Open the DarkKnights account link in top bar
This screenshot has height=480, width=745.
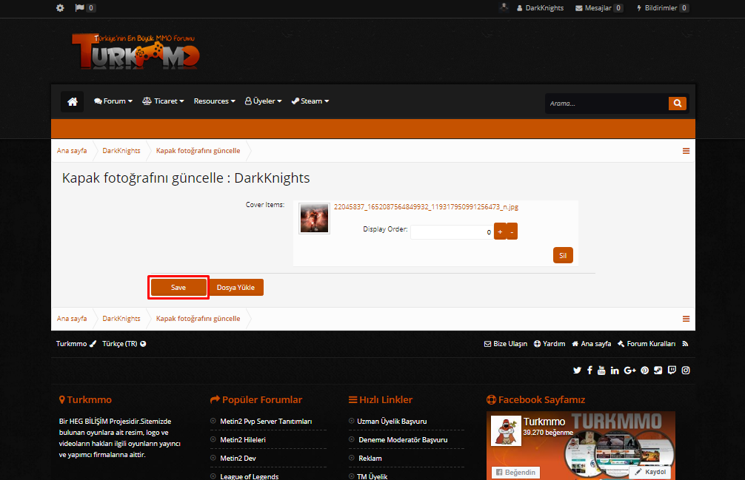(x=540, y=7)
